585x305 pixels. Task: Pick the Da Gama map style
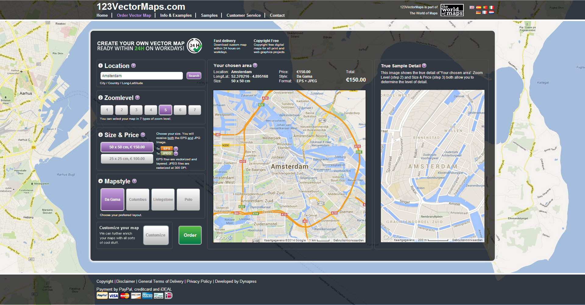[112, 200]
